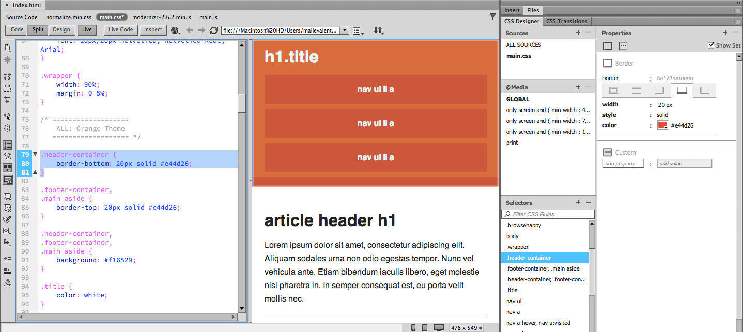This screenshot has height=332, width=743.
Task: Click the #e44d26 border color swatch
Action: pos(662,125)
